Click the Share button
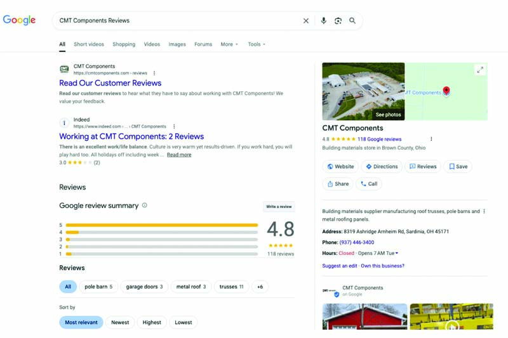The height and width of the screenshot is (338, 508). pyautogui.click(x=338, y=184)
